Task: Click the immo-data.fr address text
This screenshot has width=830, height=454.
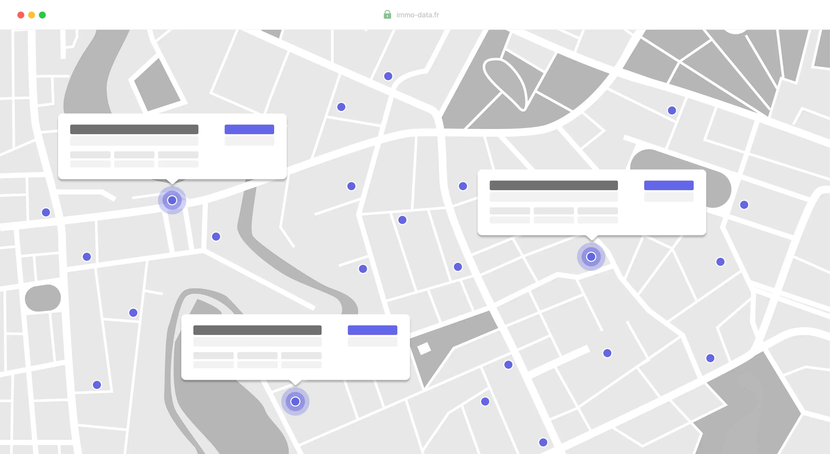Action: click(x=417, y=15)
